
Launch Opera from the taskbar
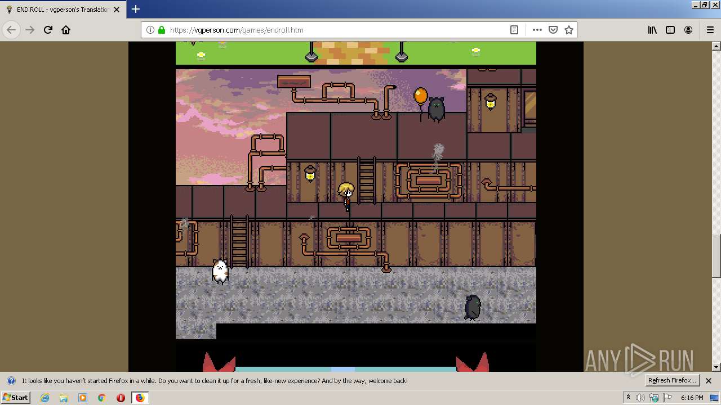coord(121,398)
